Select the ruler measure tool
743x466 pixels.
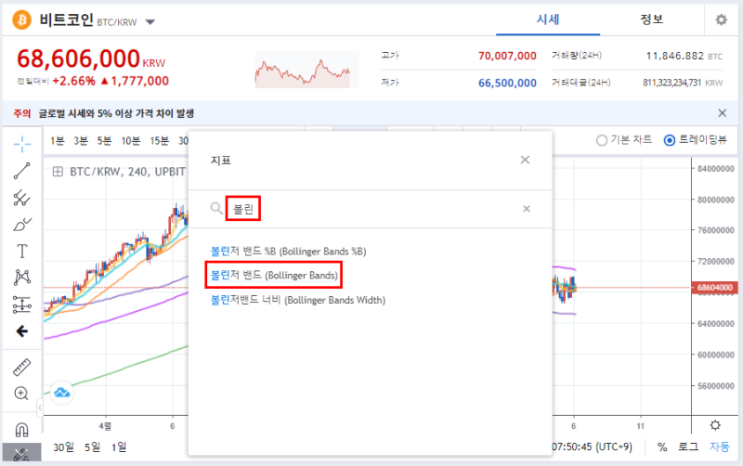point(21,367)
